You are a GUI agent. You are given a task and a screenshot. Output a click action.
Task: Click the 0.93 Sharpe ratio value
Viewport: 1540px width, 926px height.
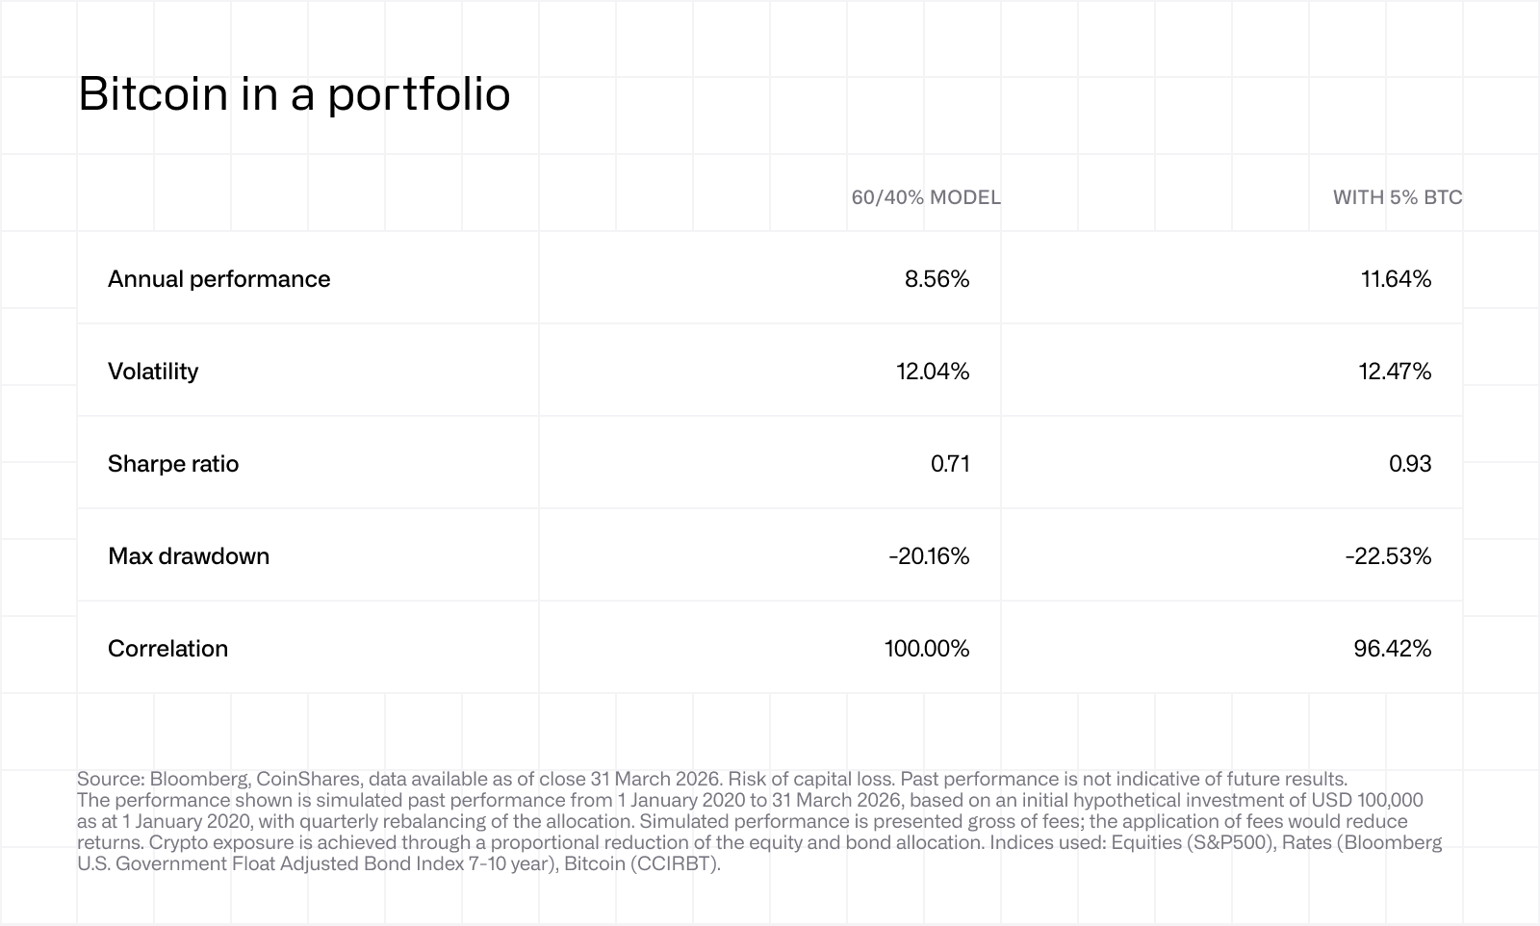click(x=1410, y=464)
